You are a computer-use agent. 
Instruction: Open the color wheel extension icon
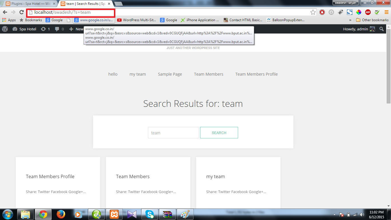coord(359,12)
